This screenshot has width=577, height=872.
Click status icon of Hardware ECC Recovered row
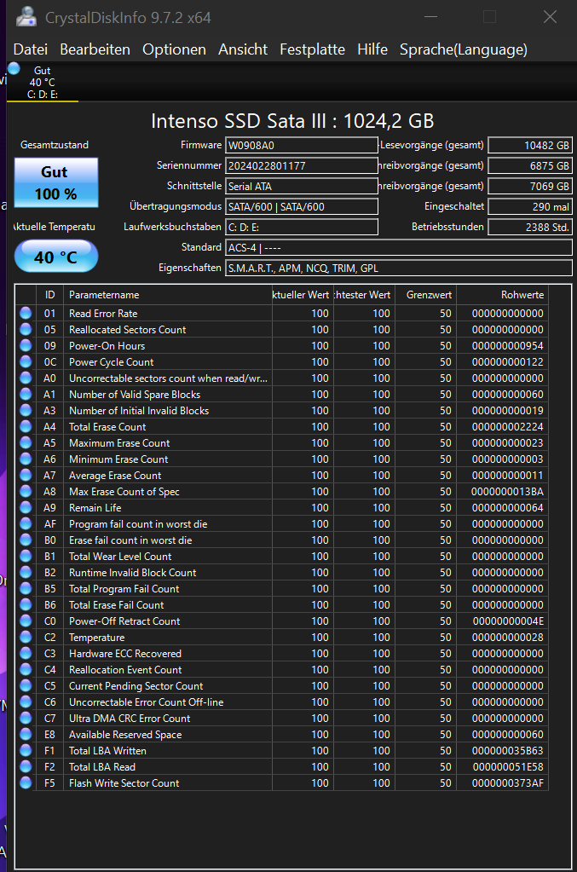coord(26,653)
